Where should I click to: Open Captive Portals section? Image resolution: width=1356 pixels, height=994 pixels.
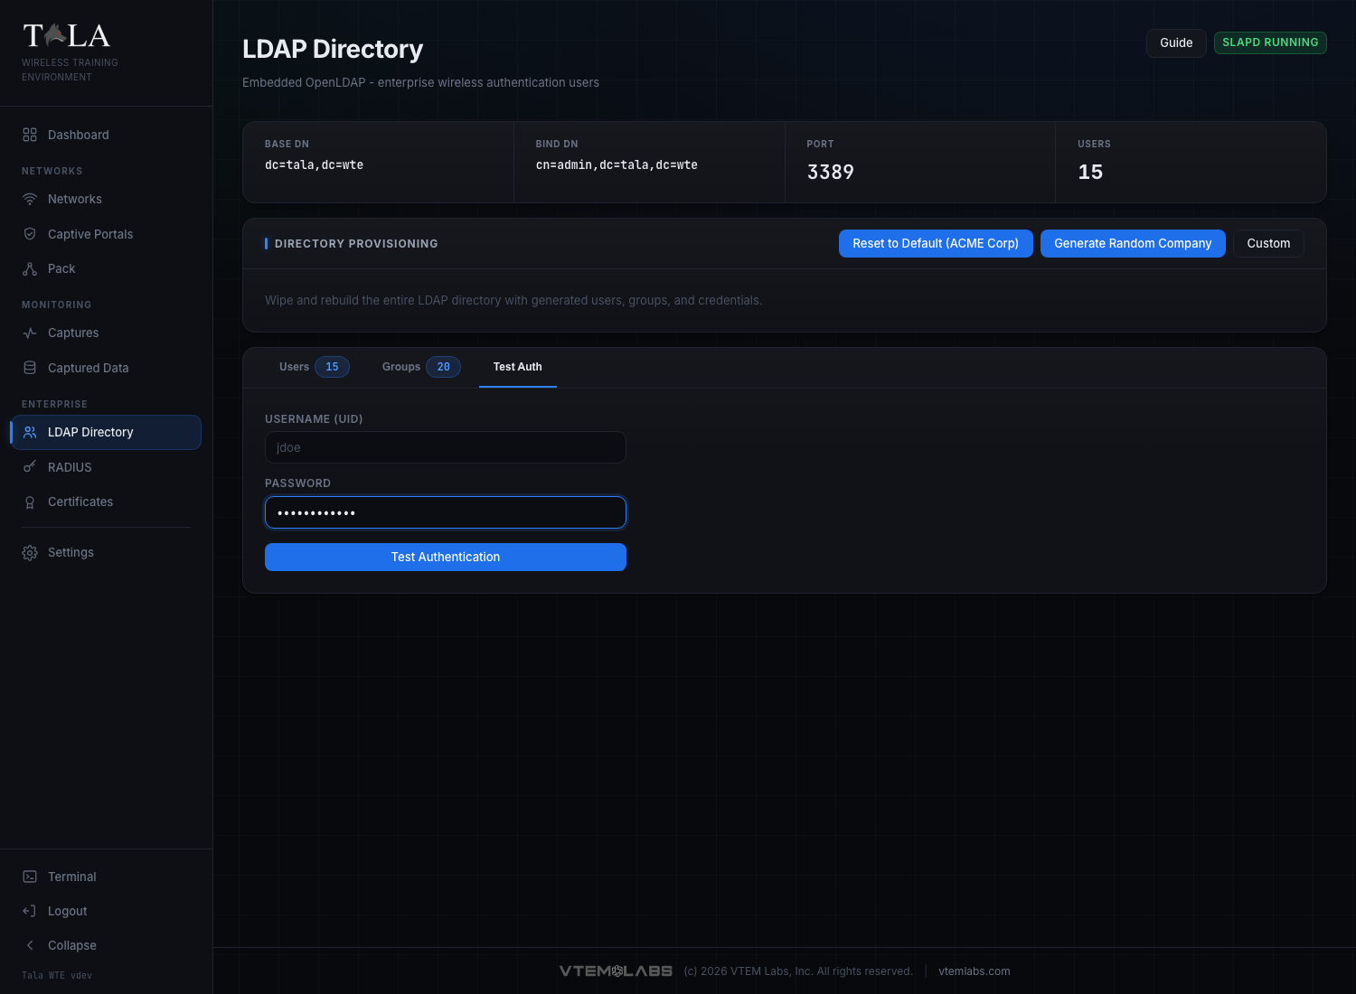coord(106,234)
